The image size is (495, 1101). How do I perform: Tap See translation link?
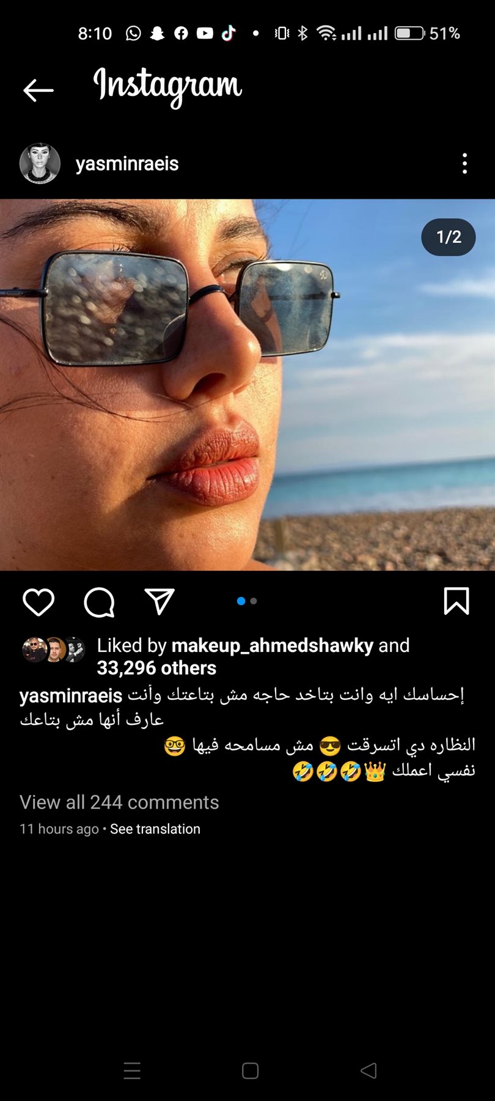[155, 829]
